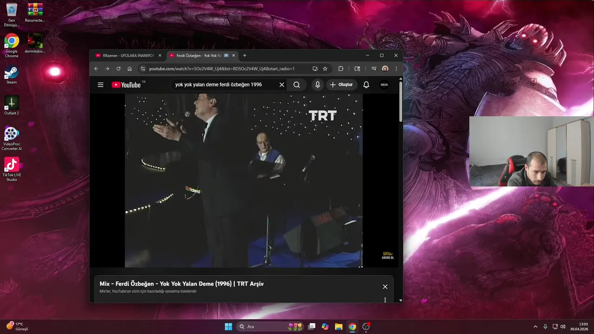
Task: Open Chrome home page button
Action: 129,69
